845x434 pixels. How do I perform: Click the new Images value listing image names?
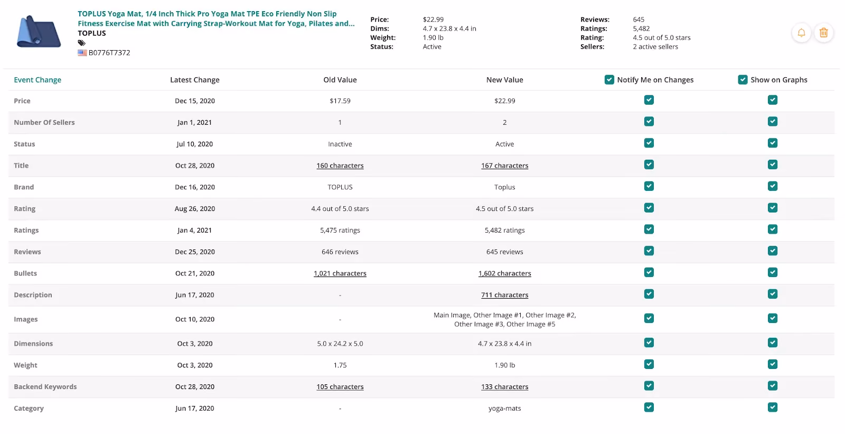505,320
